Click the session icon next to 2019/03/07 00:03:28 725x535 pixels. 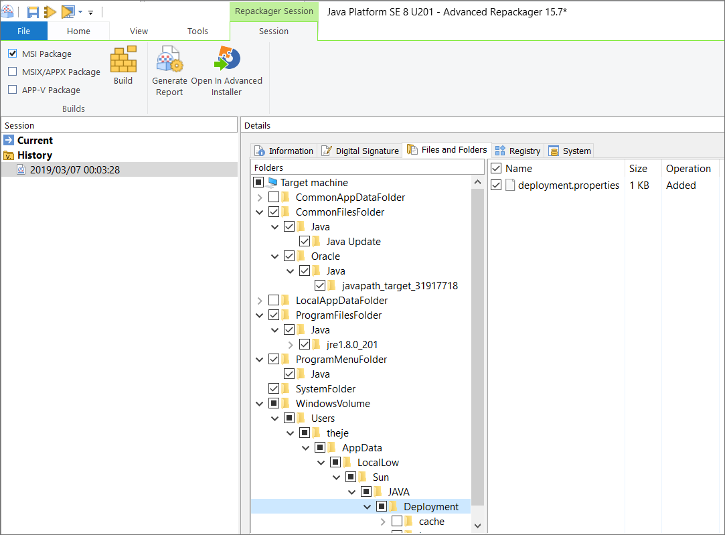(x=21, y=169)
